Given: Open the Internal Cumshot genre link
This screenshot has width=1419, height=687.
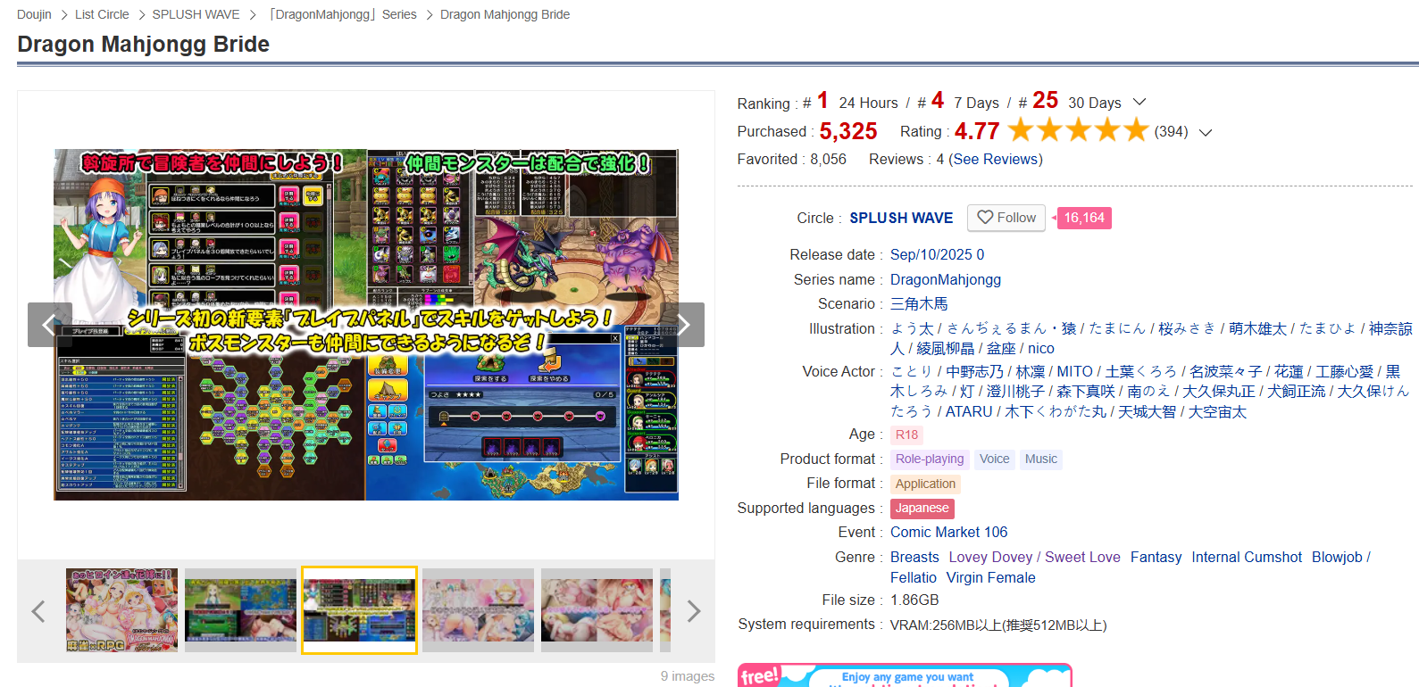Looking at the screenshot, I should click(1247, 557).
